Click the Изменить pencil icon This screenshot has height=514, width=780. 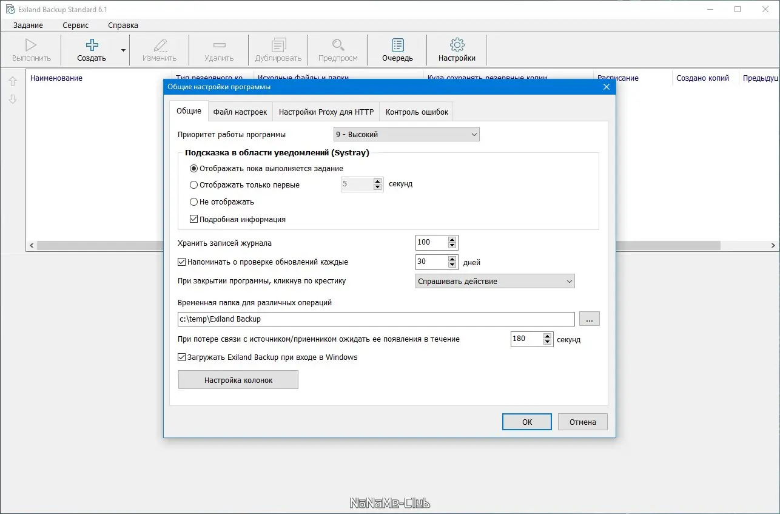click(160, 45)
